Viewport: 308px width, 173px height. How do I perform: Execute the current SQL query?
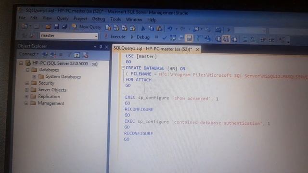coord(115,37)
